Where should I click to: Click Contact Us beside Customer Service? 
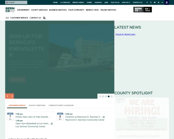(35, 18)
